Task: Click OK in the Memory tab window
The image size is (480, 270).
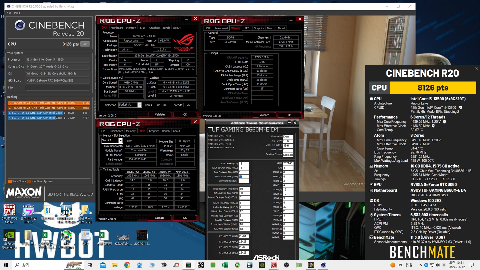Action: coord(289,115)
